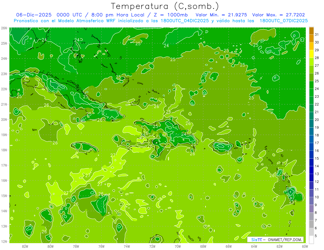
Task: Click the '13N' latitude axis label
Action: (x=4, y=226)
